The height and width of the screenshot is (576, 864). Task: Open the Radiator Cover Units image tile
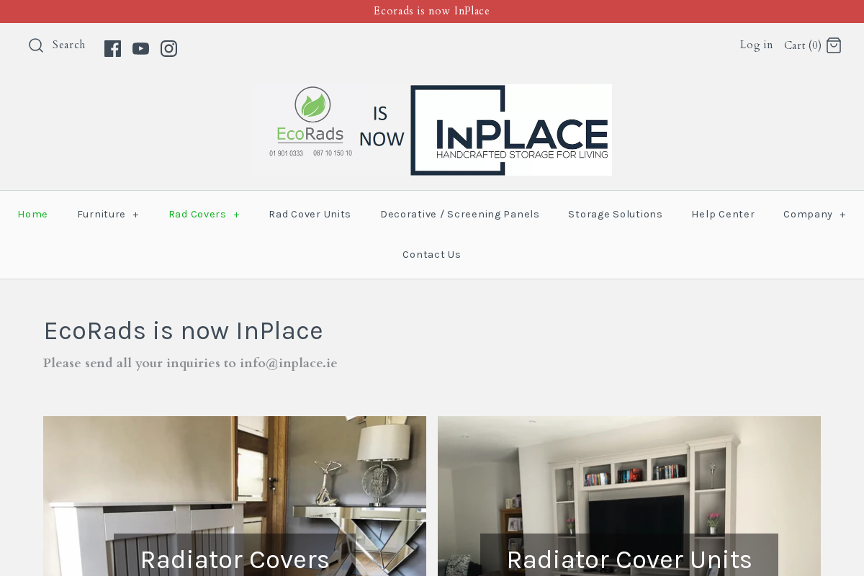click(x=629, y=496)
